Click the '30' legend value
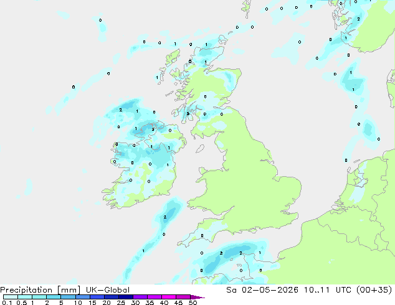The height and width of the screenshot is (305, 395). (x=135, y=303)
